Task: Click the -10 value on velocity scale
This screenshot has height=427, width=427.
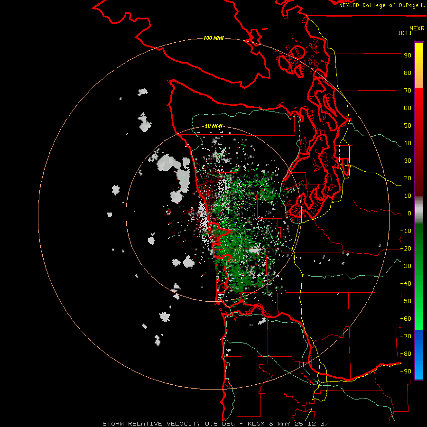Action: pyautogui.click(x=406, y=231)
